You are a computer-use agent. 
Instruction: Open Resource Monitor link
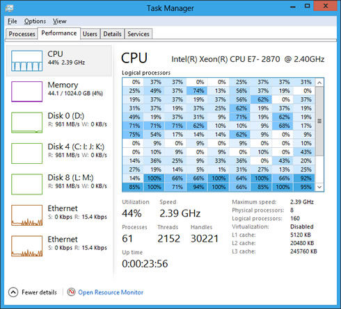click(x=111, y=292)
